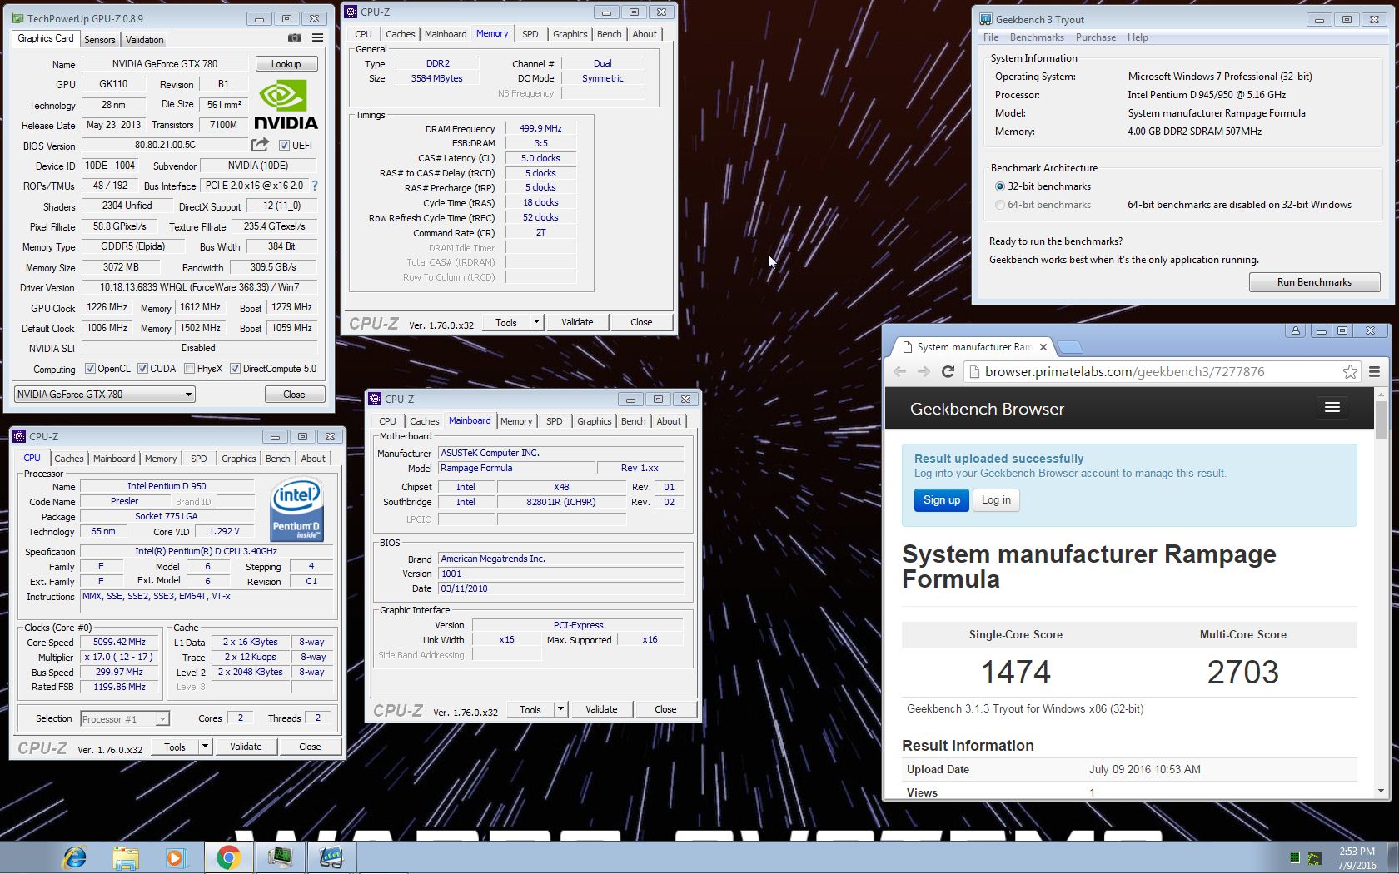Click the GPU-Z camera screenshot icon

pos(295,37)
